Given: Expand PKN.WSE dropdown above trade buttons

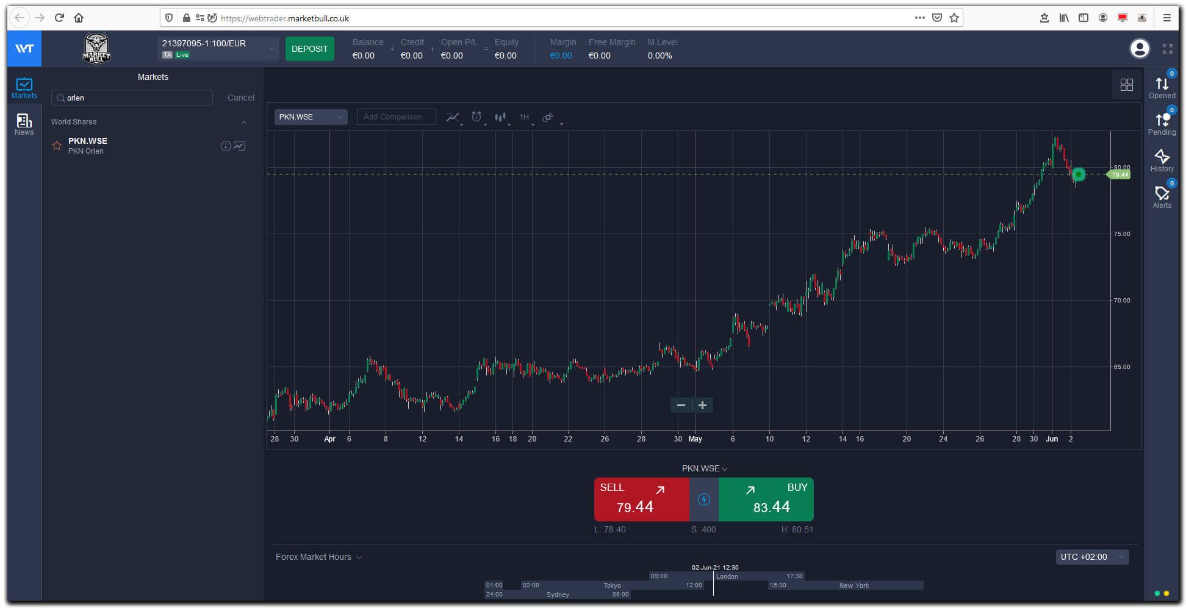Looking at the screenshot, I should [704, 468].
